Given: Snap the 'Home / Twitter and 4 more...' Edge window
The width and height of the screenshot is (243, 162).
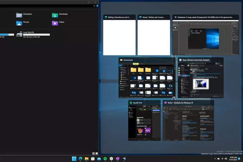Looking at the screenshot, I should point(154,35).
